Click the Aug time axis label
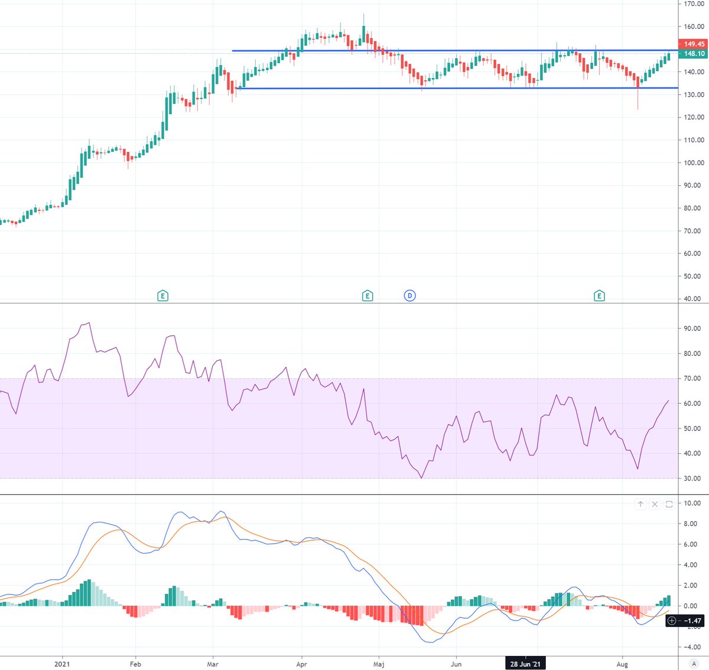The height and width of the screenshot is (670, 709). point(622,664)
